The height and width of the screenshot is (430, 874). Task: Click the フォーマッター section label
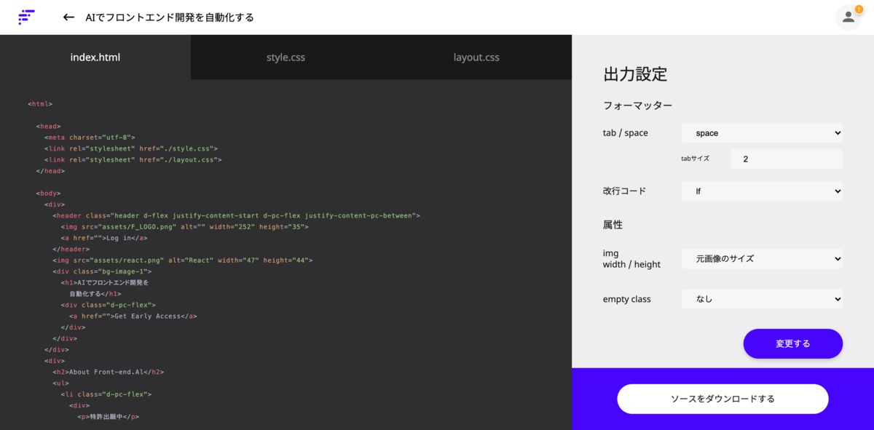pyautogui.click(x=637, y=105)
